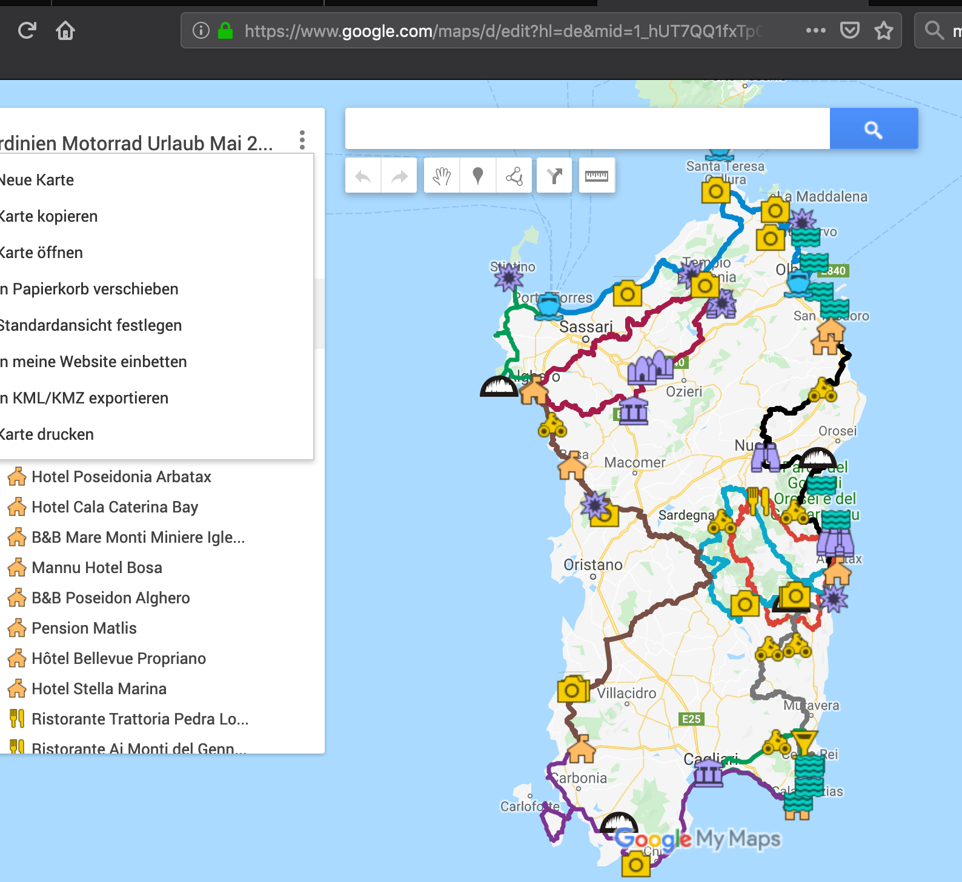
Task: Choose 'Karte drucken' from the menu
Action: click(x=47, y=434)
